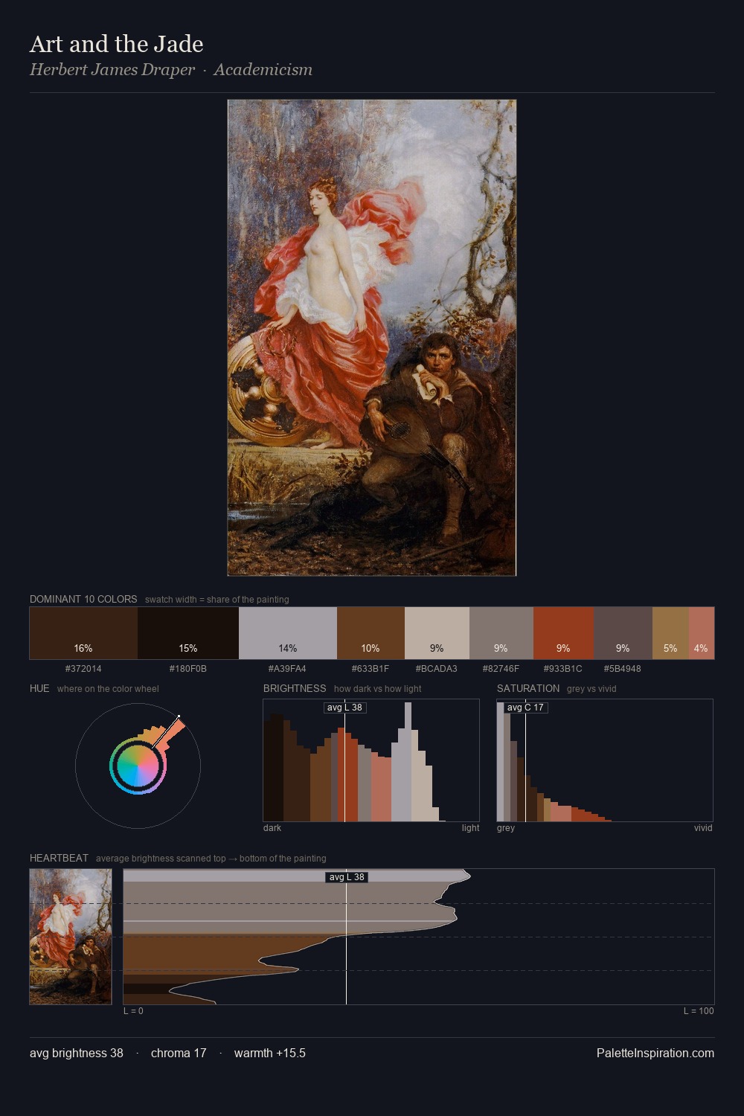Viewport: 744px width, 1116px height.
Task: Click hex code #180F0B
Action: point(188,669)
